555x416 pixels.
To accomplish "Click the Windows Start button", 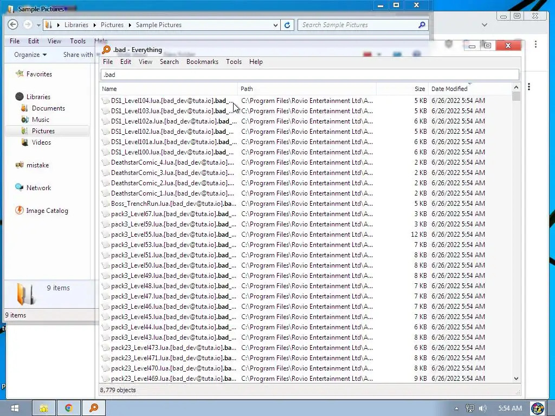I will (x=15, y=408).
